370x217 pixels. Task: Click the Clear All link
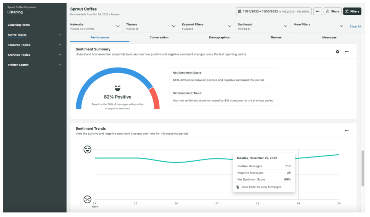[355, 26]
